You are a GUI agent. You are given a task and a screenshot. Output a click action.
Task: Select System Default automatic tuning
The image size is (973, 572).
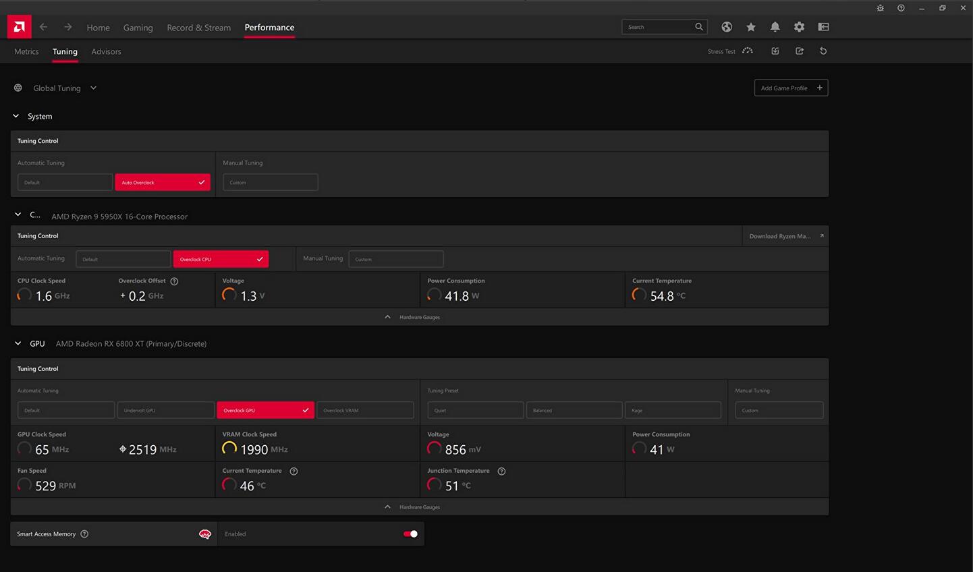[65, 182]
